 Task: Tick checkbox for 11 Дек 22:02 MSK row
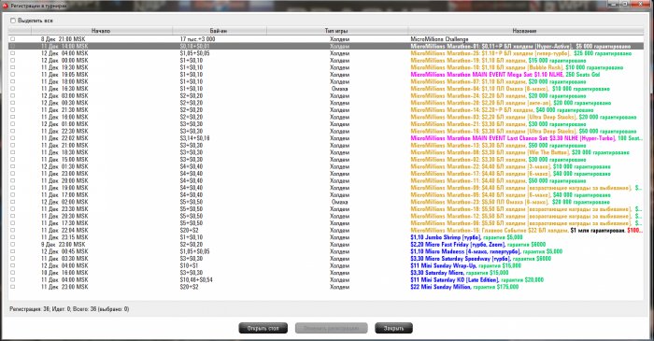tap(12, 138)
